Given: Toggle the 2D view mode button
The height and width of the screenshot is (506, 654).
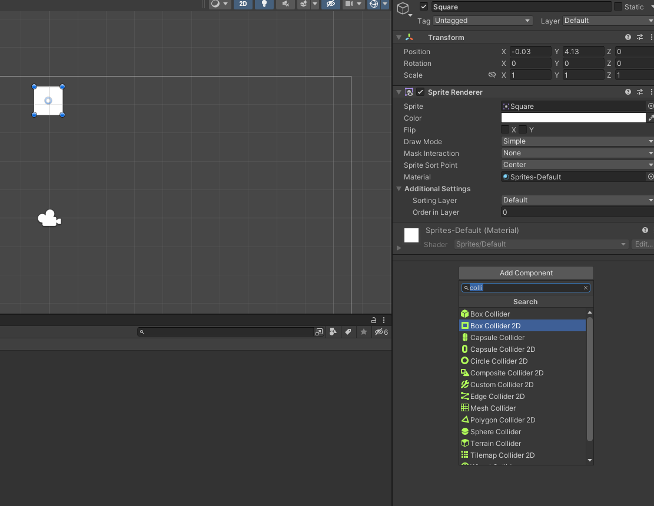Looking at the screenshot, I should coord(243,4).
